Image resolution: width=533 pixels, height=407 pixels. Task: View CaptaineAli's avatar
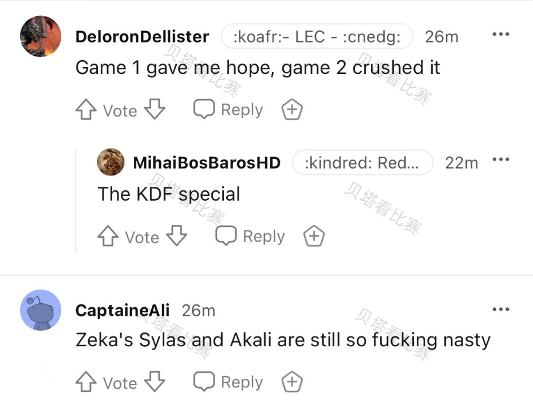pos(40,310)
